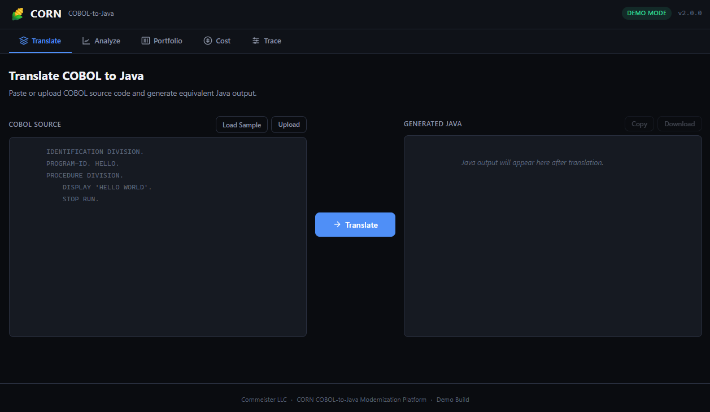Upload a COBOL source file
The image size is (710, 412).
[x=289, y=125]
